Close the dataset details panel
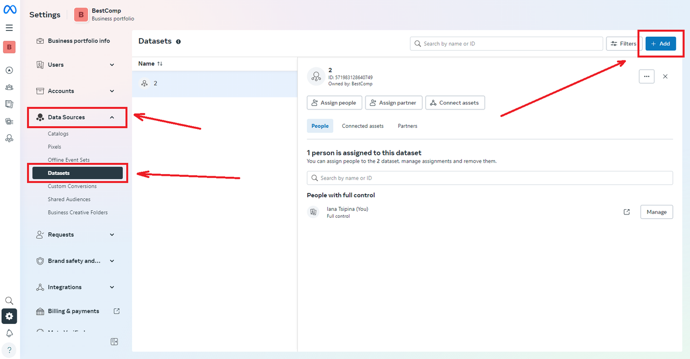The height and width of the screenshot is (359, 690). (x=665, y=77)
